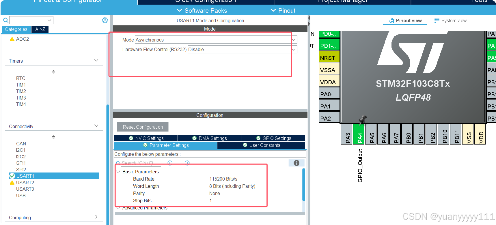Open the DMA Settings tab
Viewport: 496px width, 225px height.
210,138
